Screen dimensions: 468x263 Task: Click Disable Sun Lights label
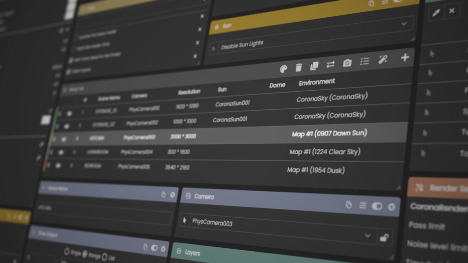coord(242,45)
